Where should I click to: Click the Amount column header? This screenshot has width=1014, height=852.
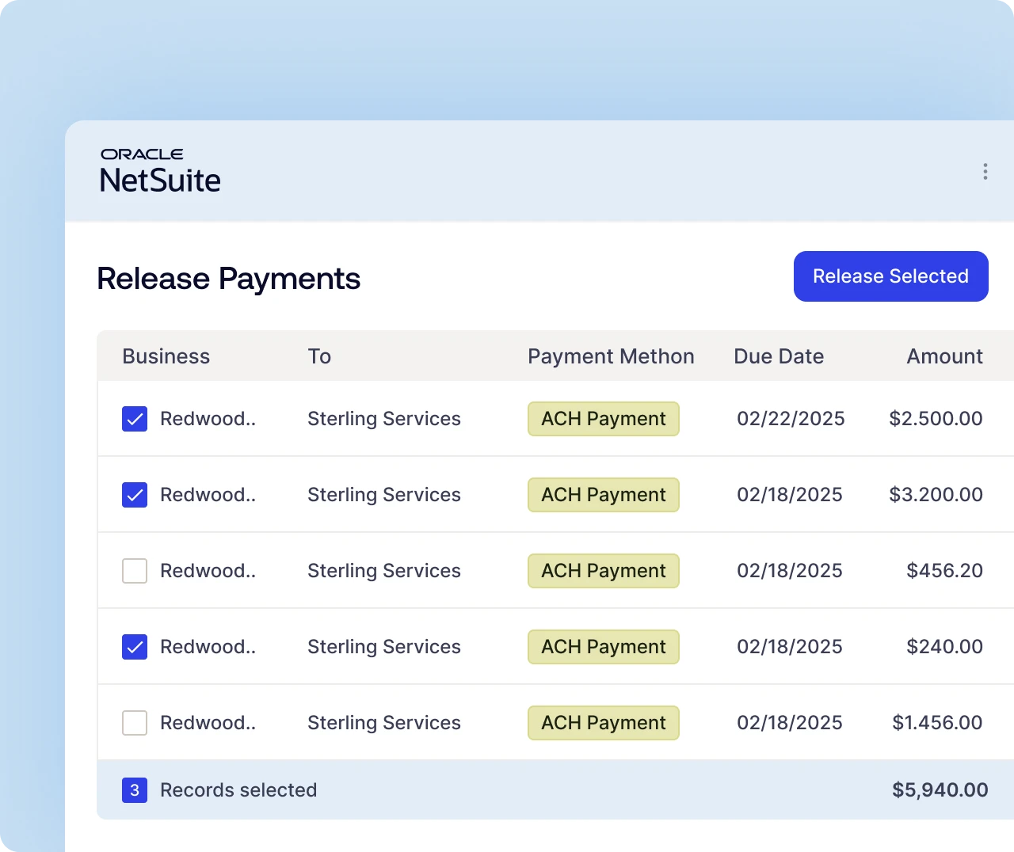(x=944, y=356)
